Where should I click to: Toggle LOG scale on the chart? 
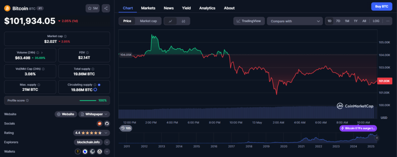(376, 21)
